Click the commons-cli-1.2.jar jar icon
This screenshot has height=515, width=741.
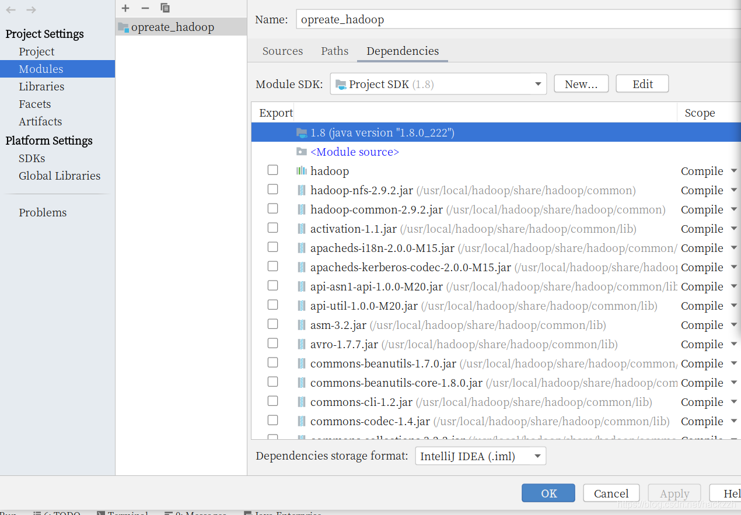pyautogui.click(x=301, y=402)
